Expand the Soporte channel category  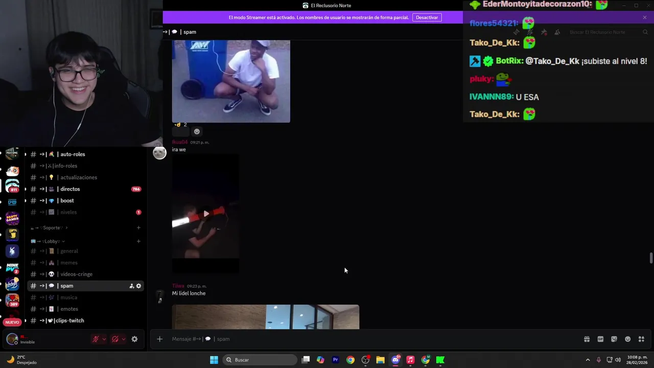click(49, 227)
